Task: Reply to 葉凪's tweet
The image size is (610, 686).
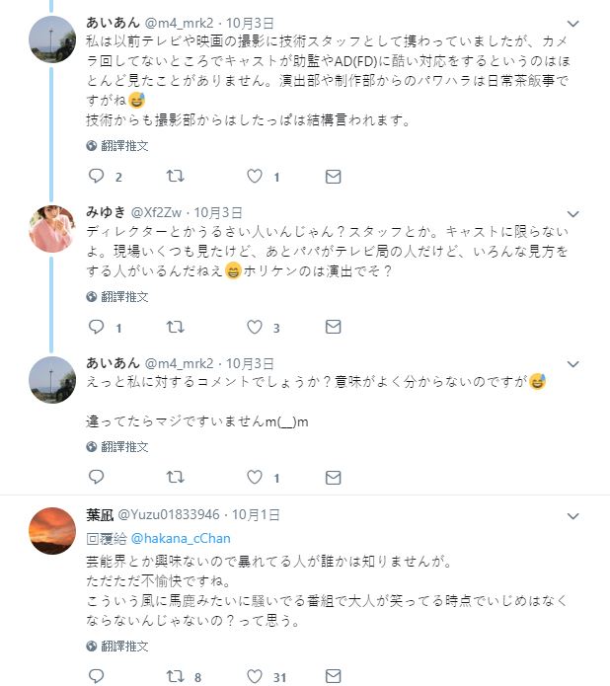Action: click(96, 677)
